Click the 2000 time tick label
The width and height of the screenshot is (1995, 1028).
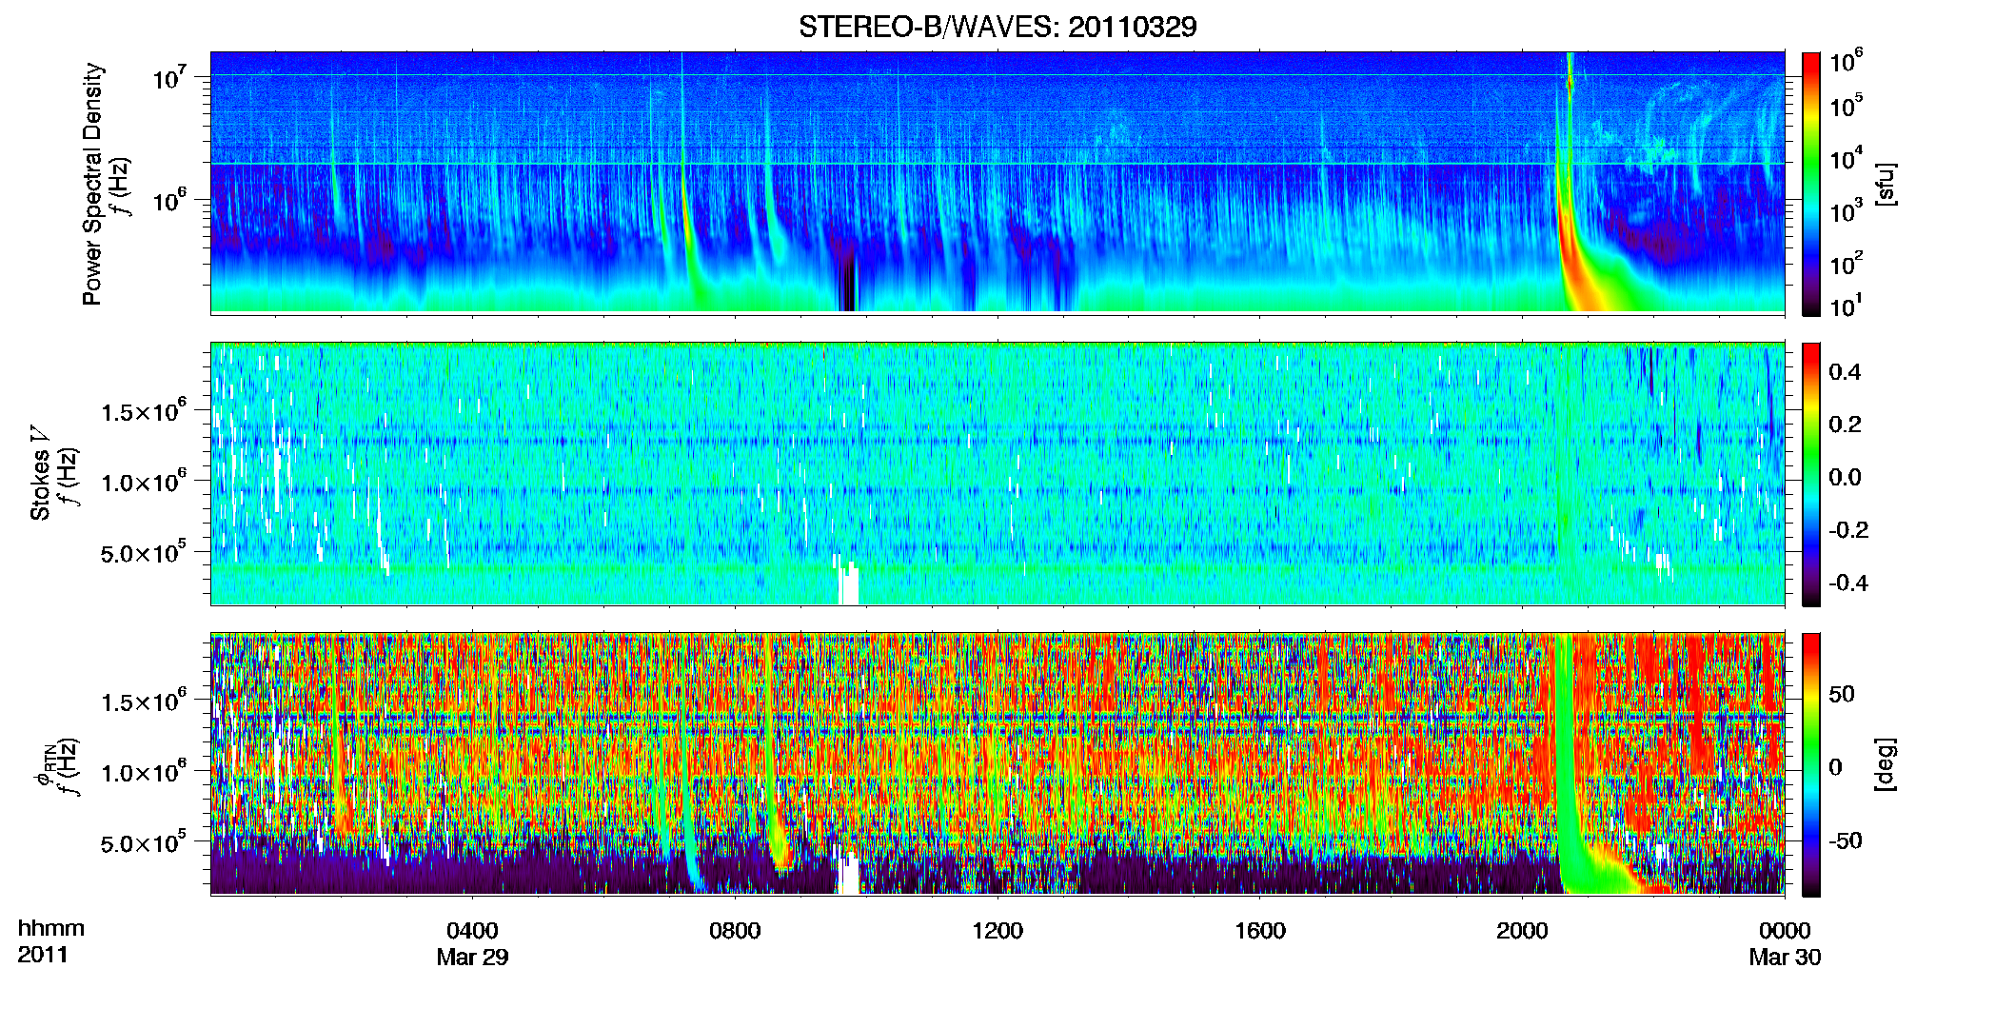click(1522, 930)
